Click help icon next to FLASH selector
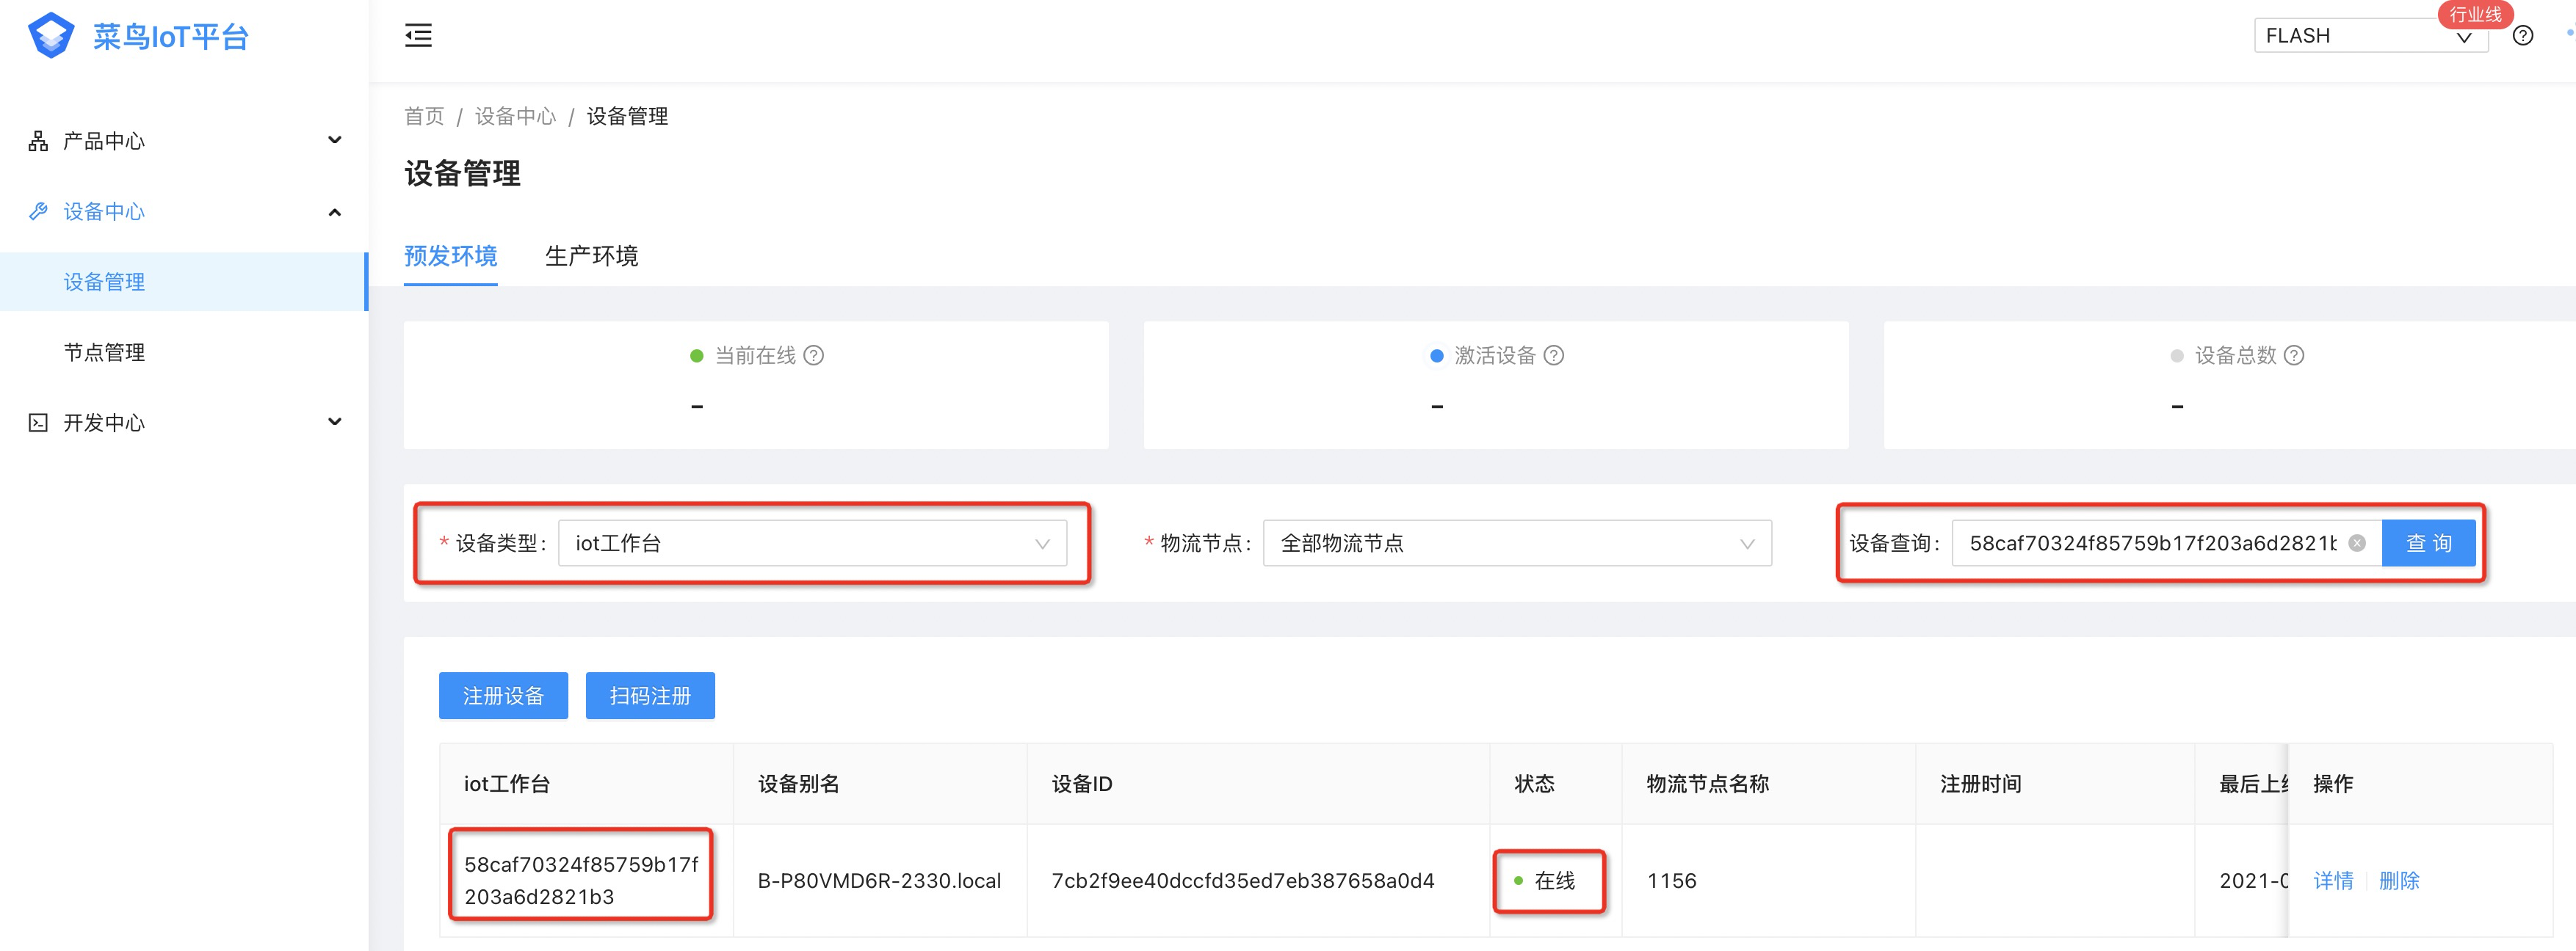The width and height of the screenshot is (2576, 951). click(x=2522, y=36)
